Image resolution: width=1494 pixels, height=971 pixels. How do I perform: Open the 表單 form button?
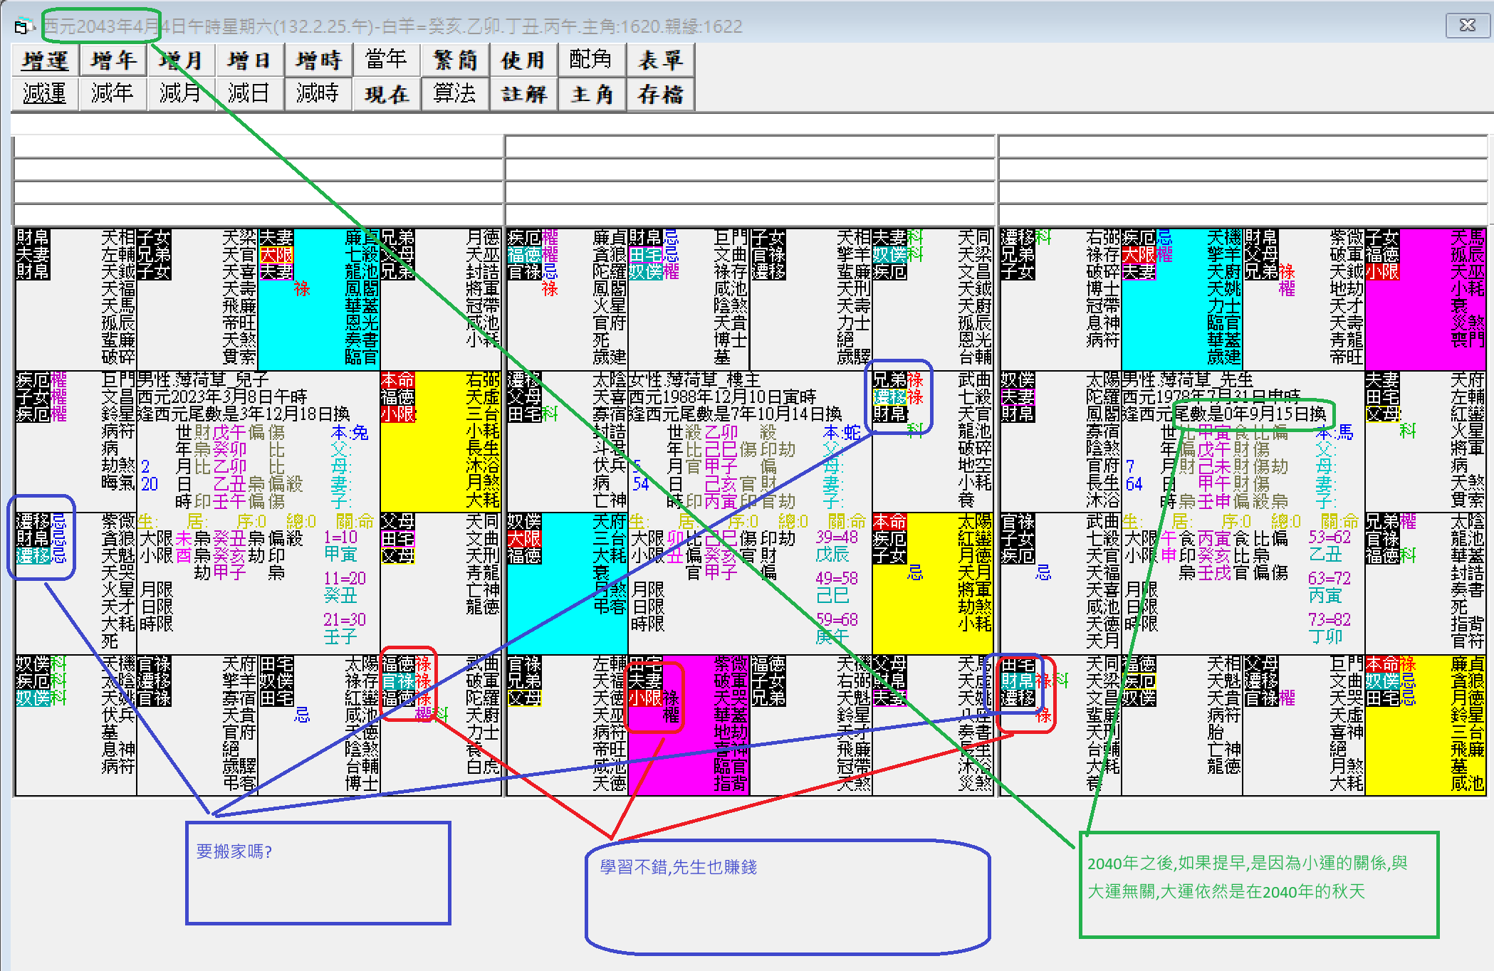click(659, 61)
